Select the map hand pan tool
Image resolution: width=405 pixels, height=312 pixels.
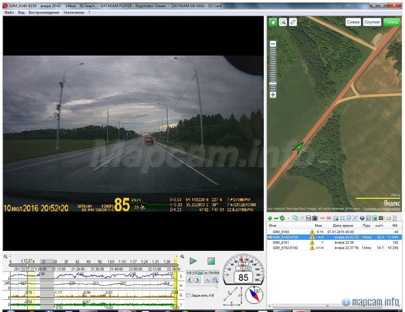[x=273, y=22]
